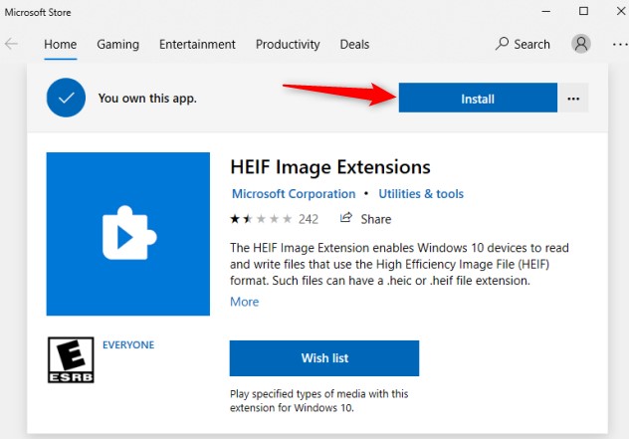Open the Microsoft Corporation publisher link

point(294,194)
